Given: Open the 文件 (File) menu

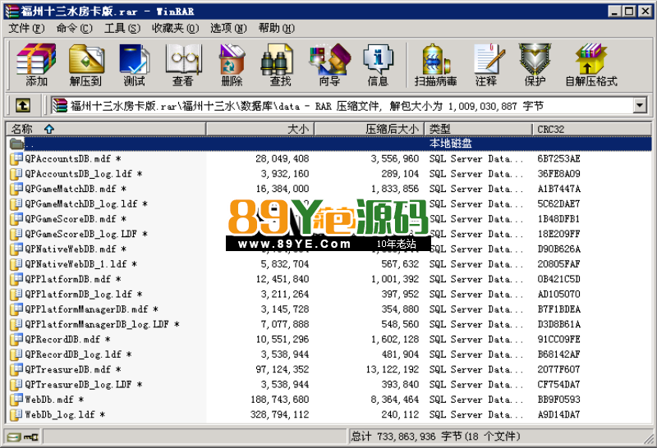Looking at the screenshot, I should pos(26,28).
